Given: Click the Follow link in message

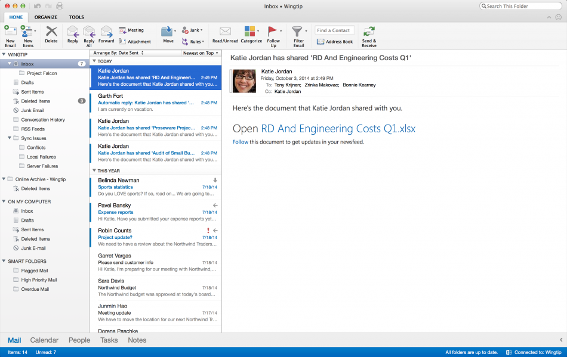Looking at the screenshot, I should pos(241,142).
